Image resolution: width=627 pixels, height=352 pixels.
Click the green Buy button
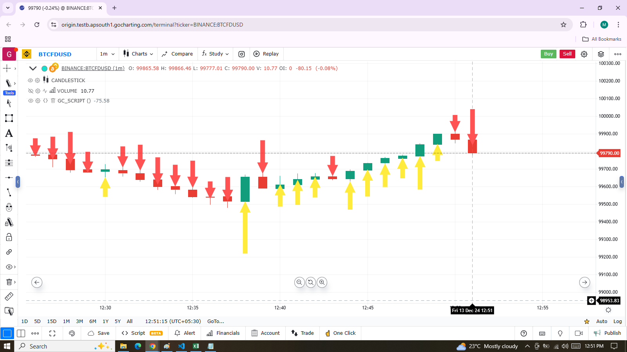coord(548,54)
